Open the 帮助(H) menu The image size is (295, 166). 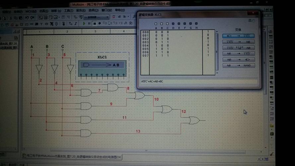[120, 10]
